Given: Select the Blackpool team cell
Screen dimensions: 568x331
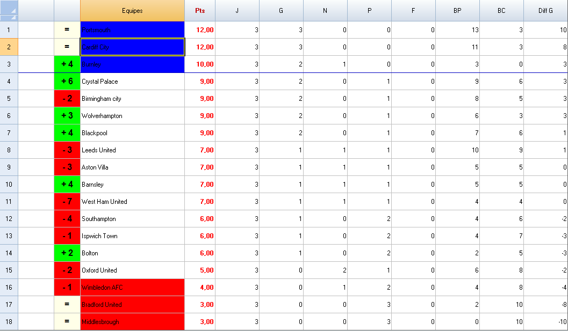Looking at the screenshot, I should [x=132, y=133].
